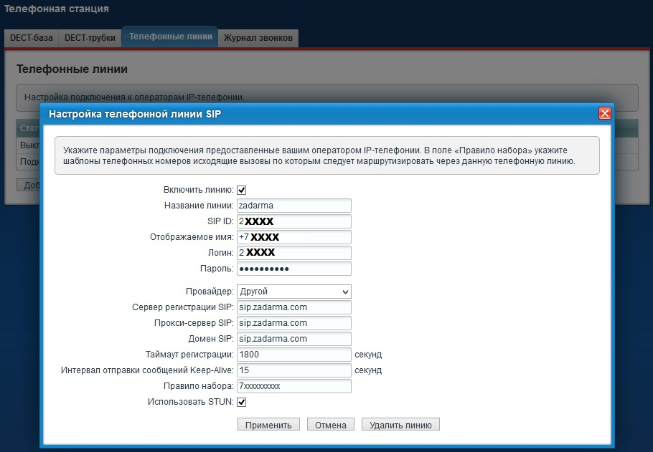Click the "Название линии" input field

[x=293, y=206]
